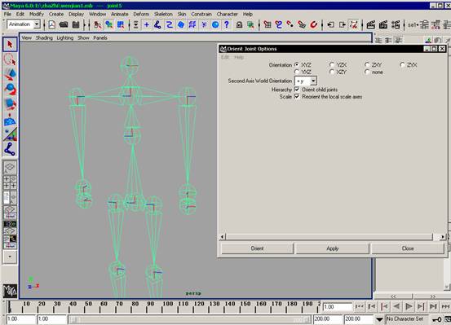Click the Render current frame clapboard icon
451x325 pixels.
pyautogui.click(x=371, y=24)
